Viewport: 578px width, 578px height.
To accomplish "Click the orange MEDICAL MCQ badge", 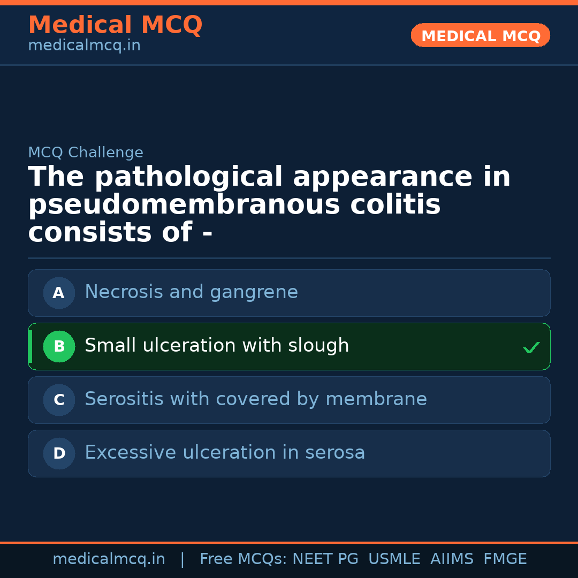I will 480,35.
